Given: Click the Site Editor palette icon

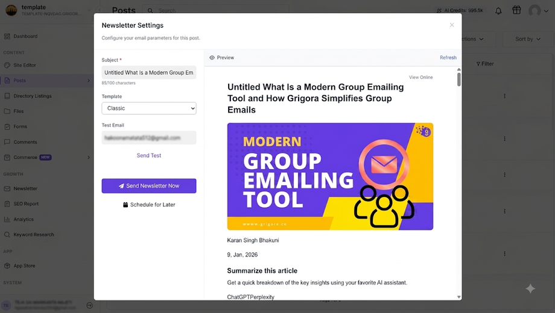Looking at the screenshot, I should [7, 65].
